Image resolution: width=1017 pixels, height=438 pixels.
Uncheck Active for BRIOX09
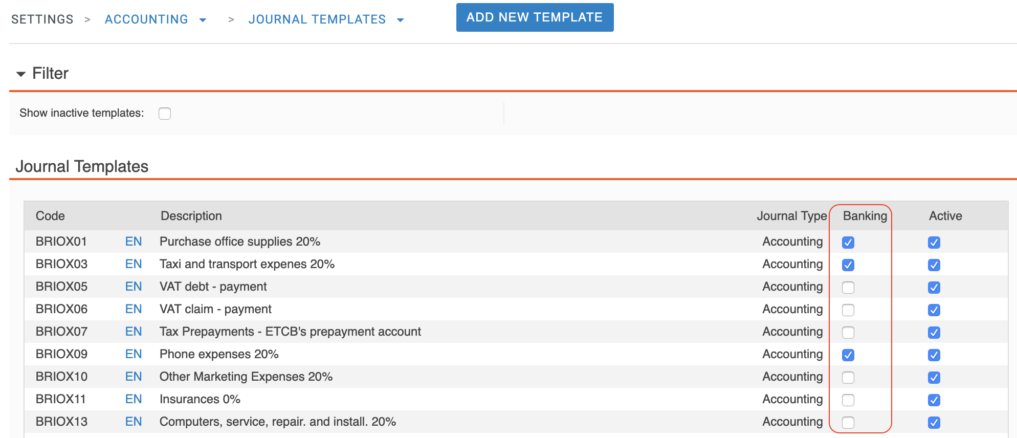point(934,355)
